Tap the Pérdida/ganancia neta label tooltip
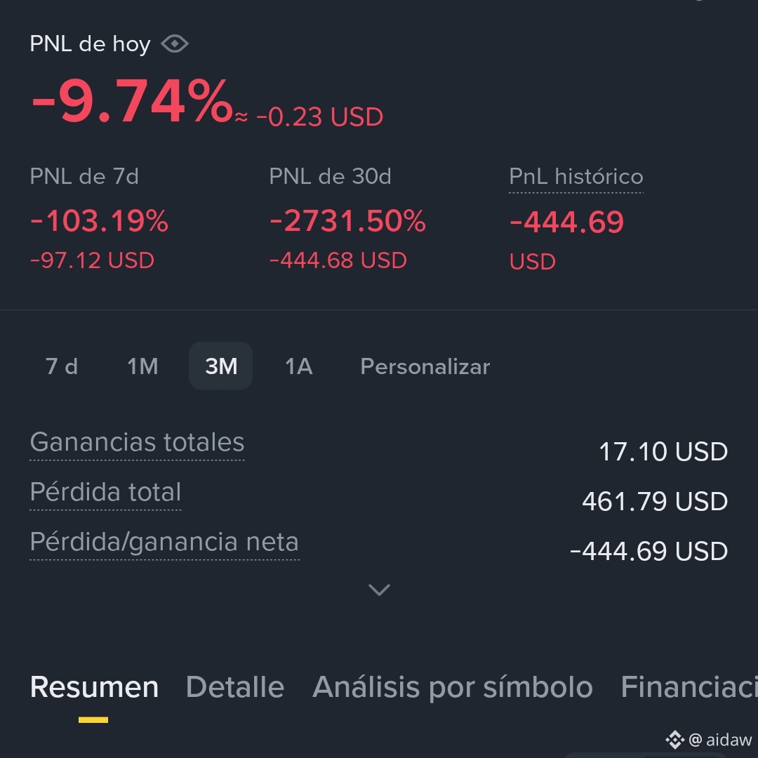This screenshot has height=758, width=758. [164, 542]
